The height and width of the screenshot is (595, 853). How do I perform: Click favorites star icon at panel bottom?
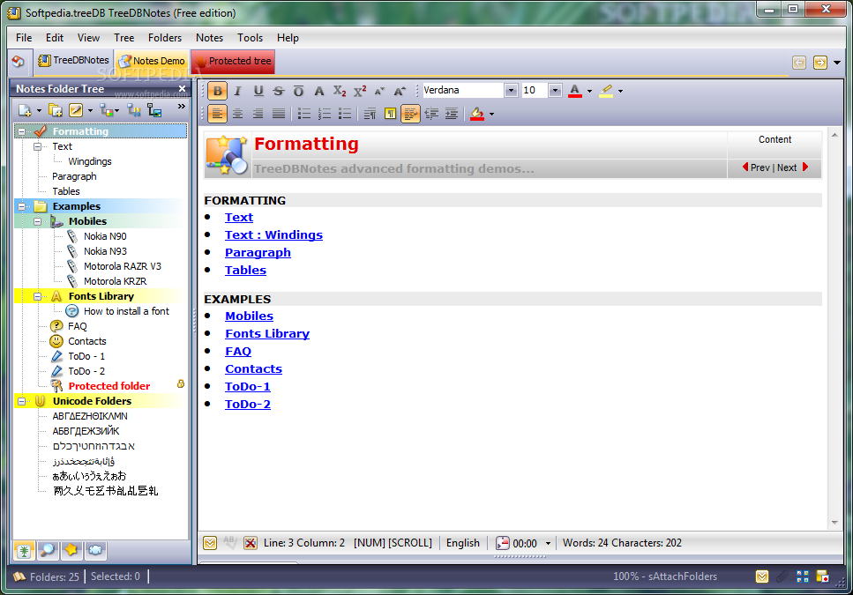coord(71,550)
